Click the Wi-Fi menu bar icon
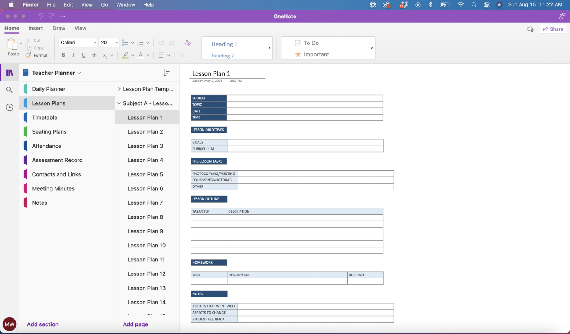 pos(461,4)
